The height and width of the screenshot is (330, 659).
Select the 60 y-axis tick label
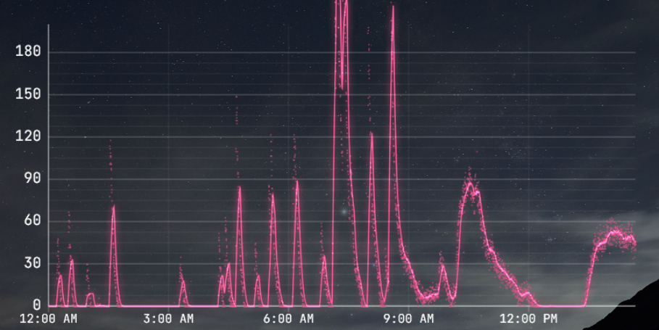click(32, 221)
